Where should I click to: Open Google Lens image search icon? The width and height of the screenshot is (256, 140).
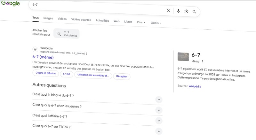186,11
